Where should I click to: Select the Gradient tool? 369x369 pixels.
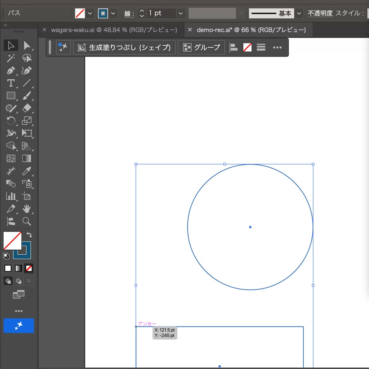pyautogui.click(x=27, y=158)
